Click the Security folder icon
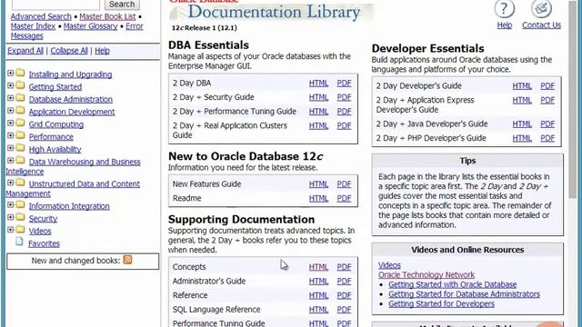The width and height of the screenshot is (582, 327). point(20,217)
